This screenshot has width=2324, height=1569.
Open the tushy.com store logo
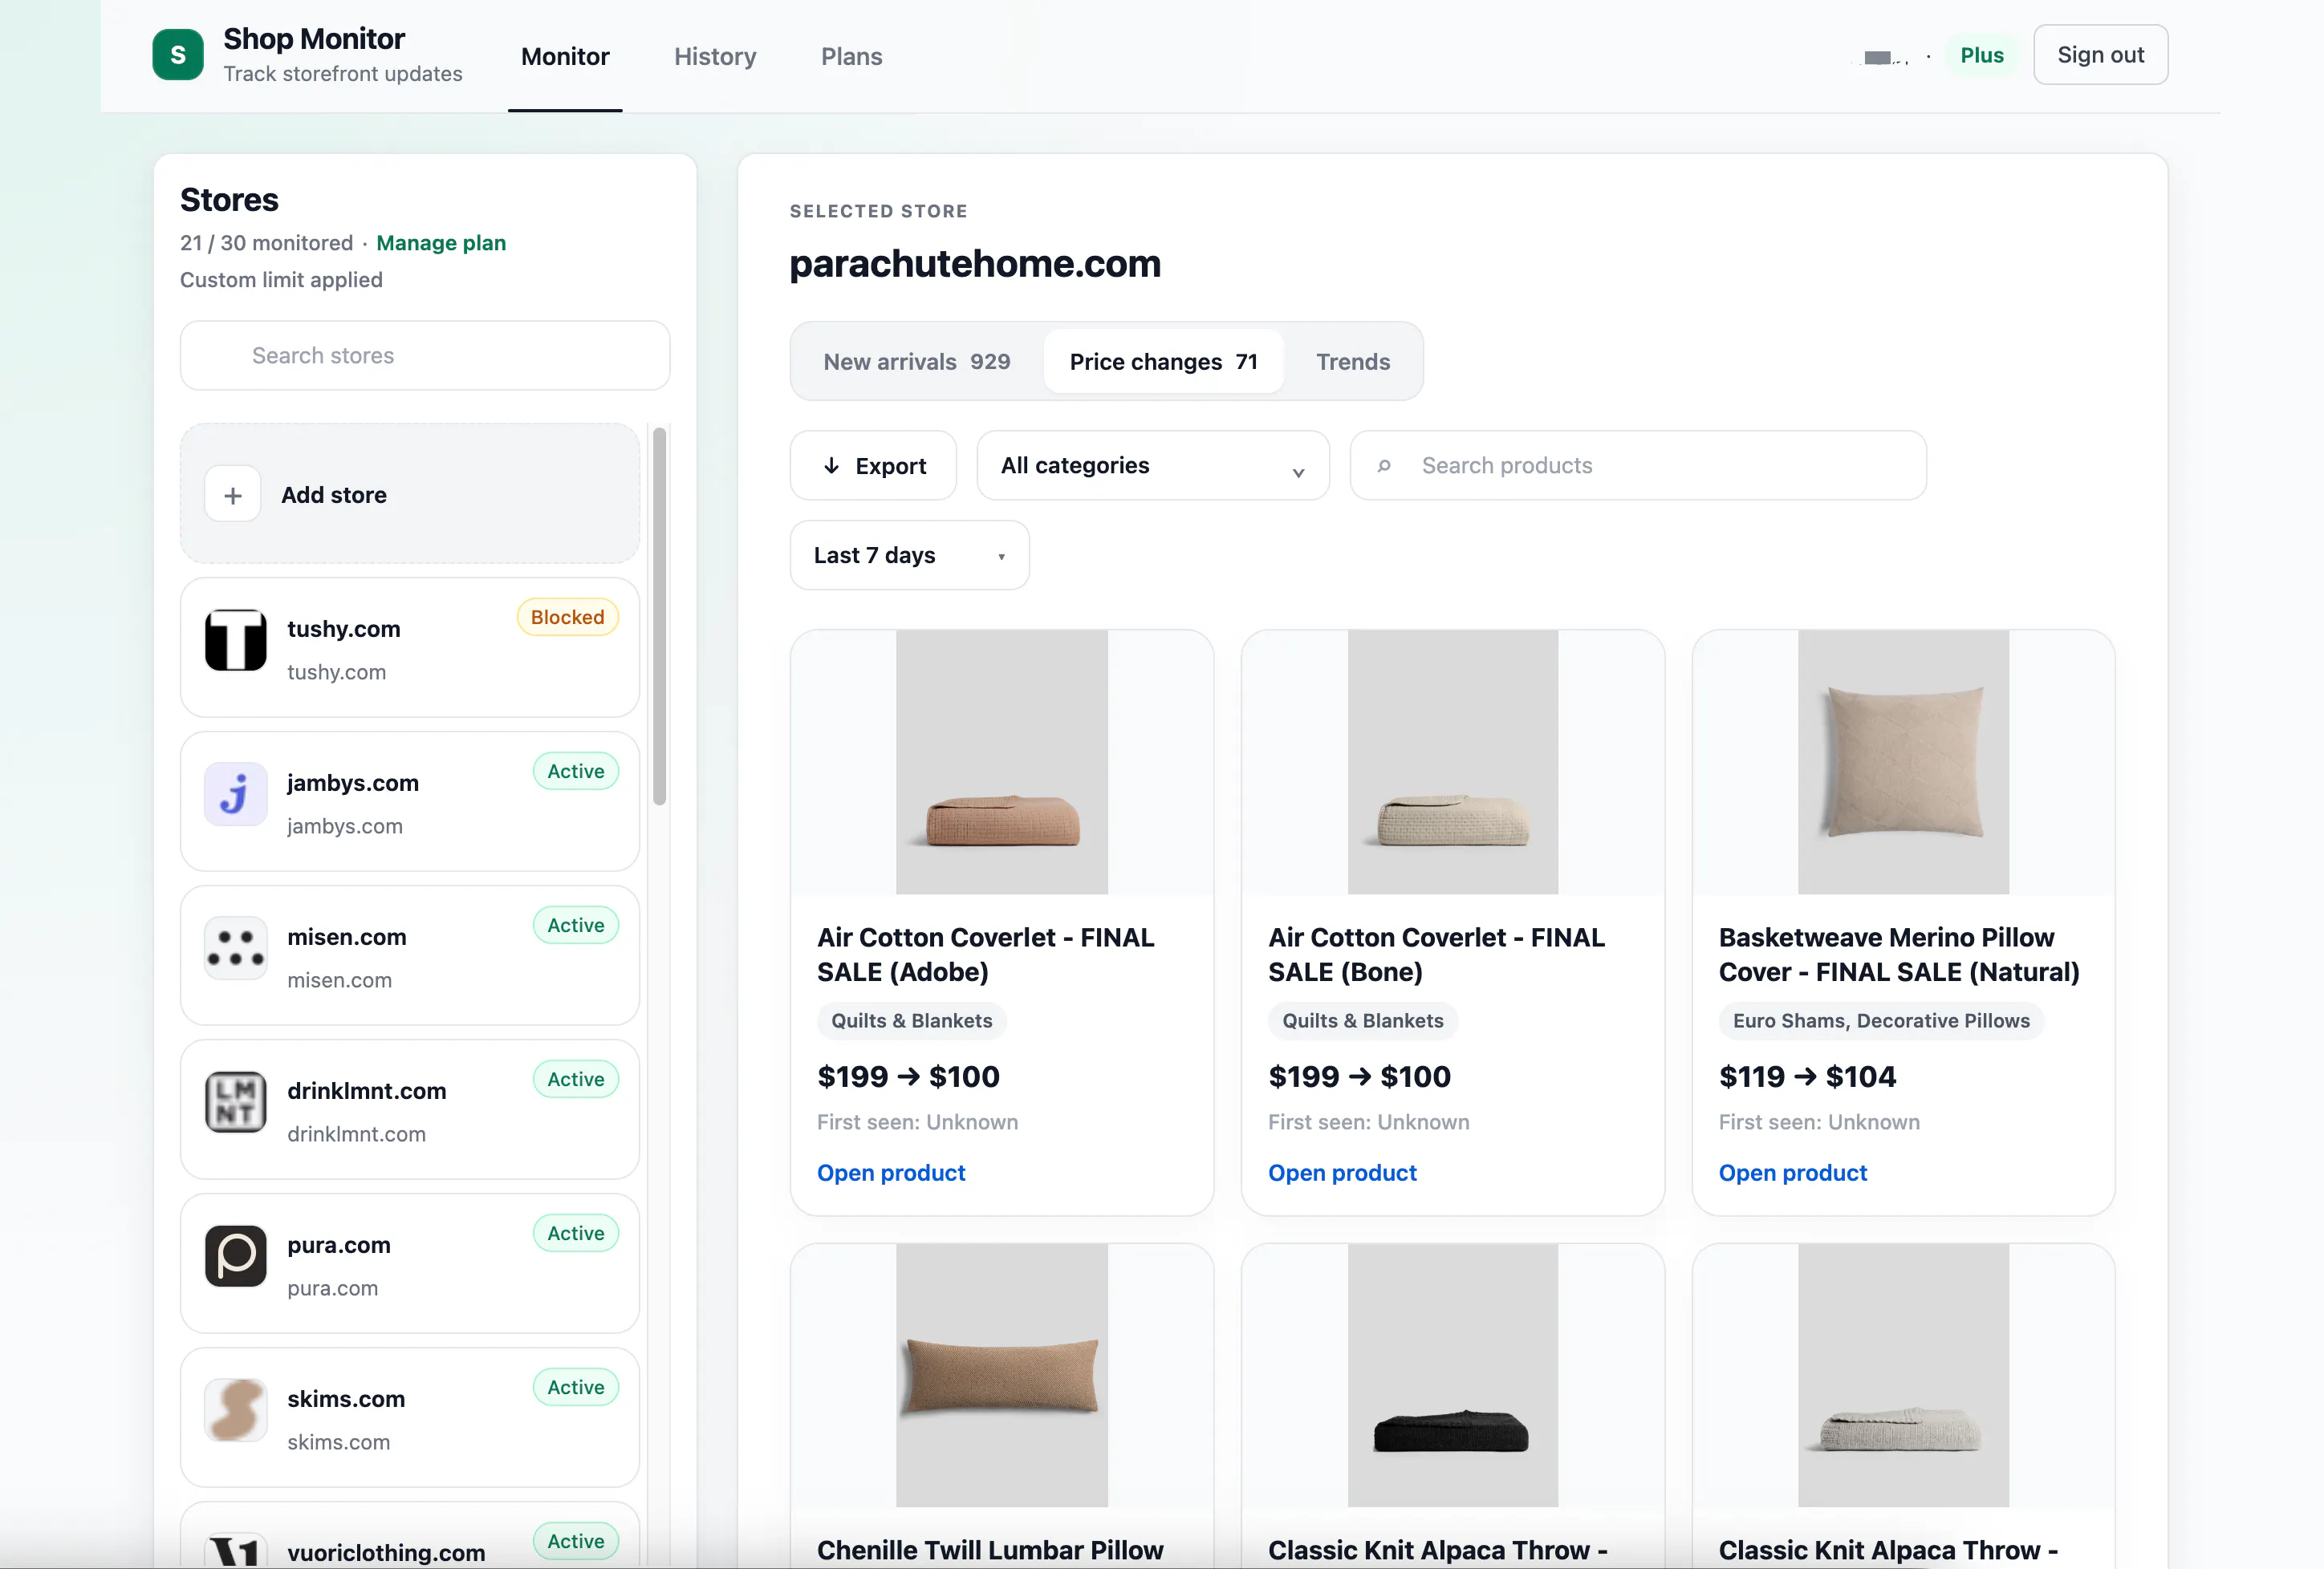coord(236,641)
